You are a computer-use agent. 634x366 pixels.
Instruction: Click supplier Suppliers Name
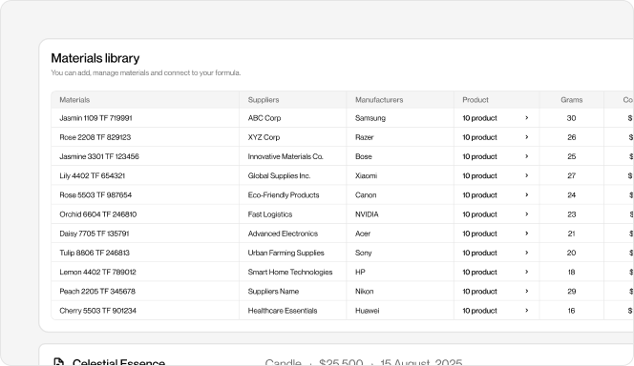pos(273,292)
